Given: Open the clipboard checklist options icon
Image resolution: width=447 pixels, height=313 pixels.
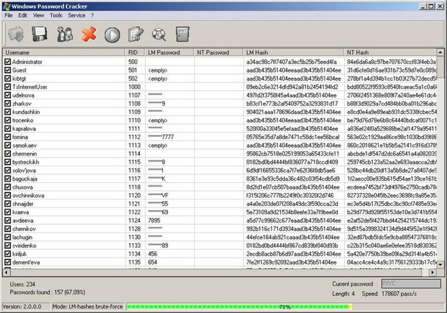Looking at the screenshot, I should tap(136, 35).
